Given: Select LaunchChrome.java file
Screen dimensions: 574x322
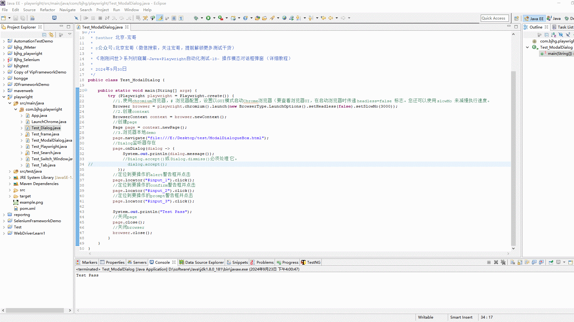Looking at the screenshot, I should tap(46, 122).
